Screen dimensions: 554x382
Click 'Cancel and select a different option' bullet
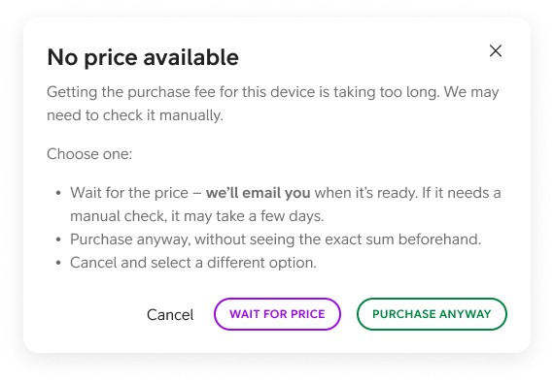(193, 263)
